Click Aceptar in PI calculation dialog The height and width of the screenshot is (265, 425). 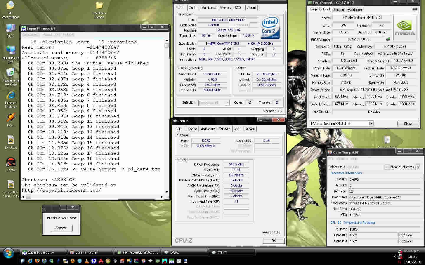coord(61,228)
